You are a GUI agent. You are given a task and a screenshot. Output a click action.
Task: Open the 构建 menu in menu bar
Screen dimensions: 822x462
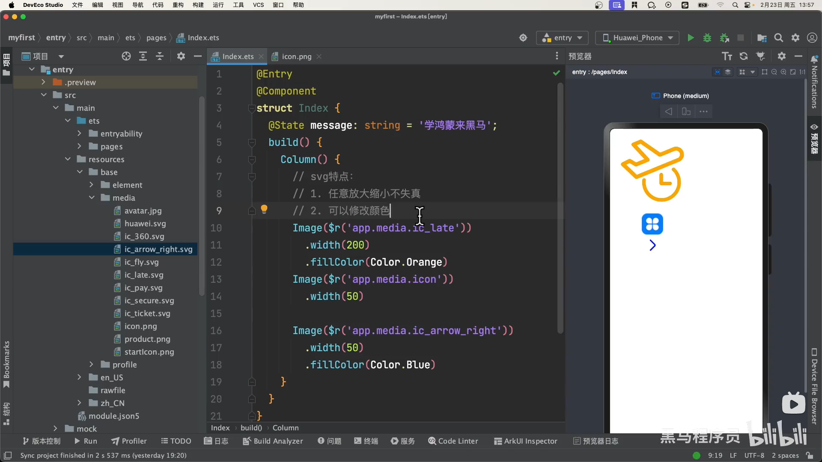198,5
